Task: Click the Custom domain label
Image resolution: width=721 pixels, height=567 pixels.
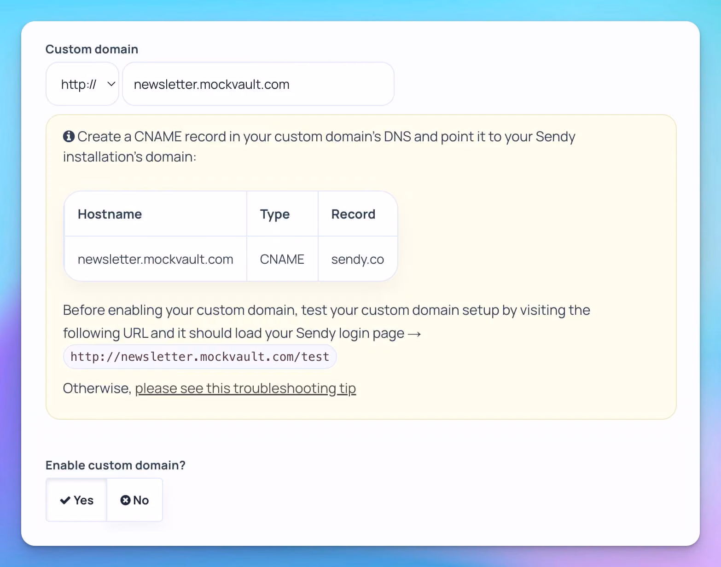Action: pyautogui.click(x=92, y=49)
